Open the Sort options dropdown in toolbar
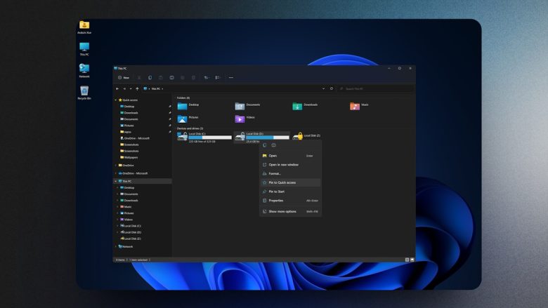548x308 pixels. tap(207, 77)
